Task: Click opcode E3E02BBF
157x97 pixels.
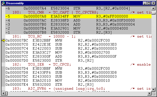Action: (42, 40)
